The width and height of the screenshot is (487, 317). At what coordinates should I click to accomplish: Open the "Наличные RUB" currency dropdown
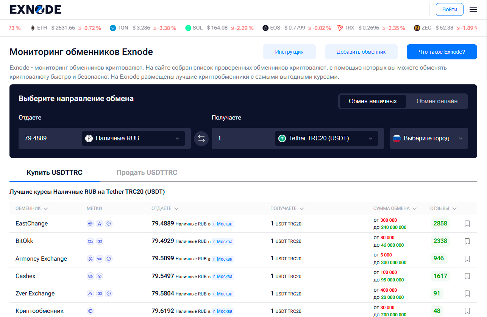pos(133,138)
